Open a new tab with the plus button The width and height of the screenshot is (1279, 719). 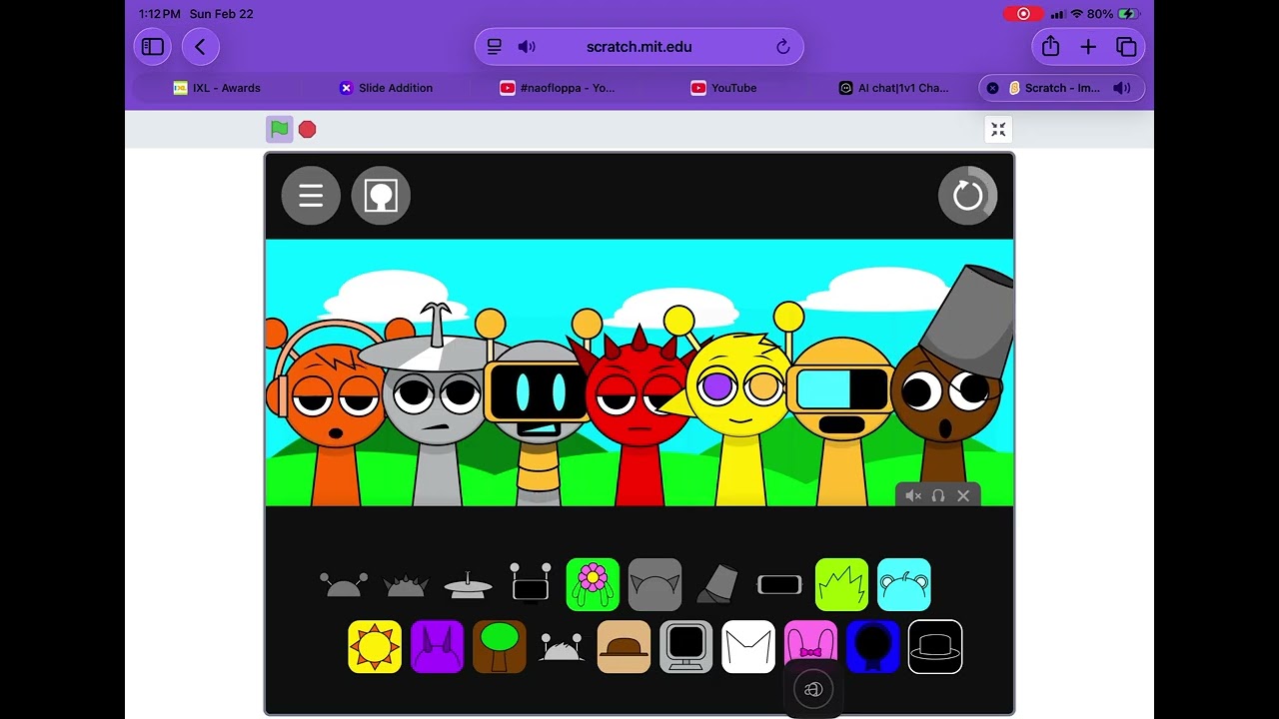(1088, 47)
